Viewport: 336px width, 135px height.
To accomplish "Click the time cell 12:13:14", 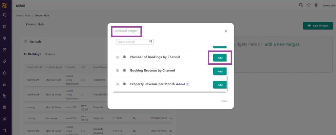I will (x=117, y=131).
